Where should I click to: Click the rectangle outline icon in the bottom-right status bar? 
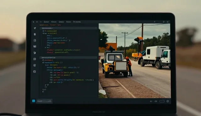point(162,101)
